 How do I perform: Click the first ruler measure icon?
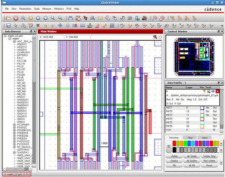pos(172,18)
